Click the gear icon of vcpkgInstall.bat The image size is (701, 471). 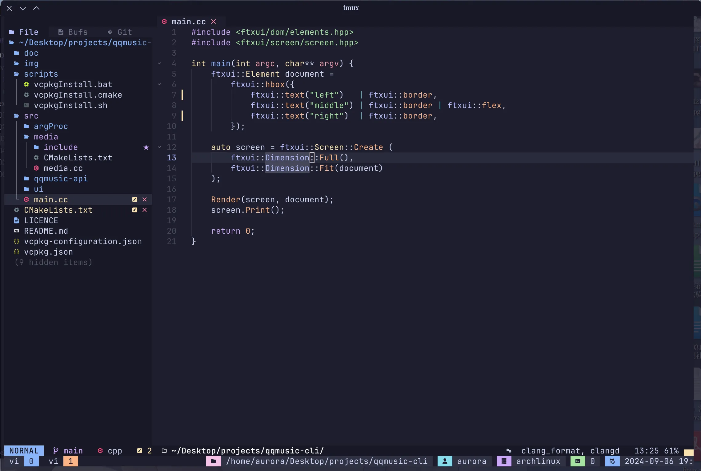(x=26, y=84)
